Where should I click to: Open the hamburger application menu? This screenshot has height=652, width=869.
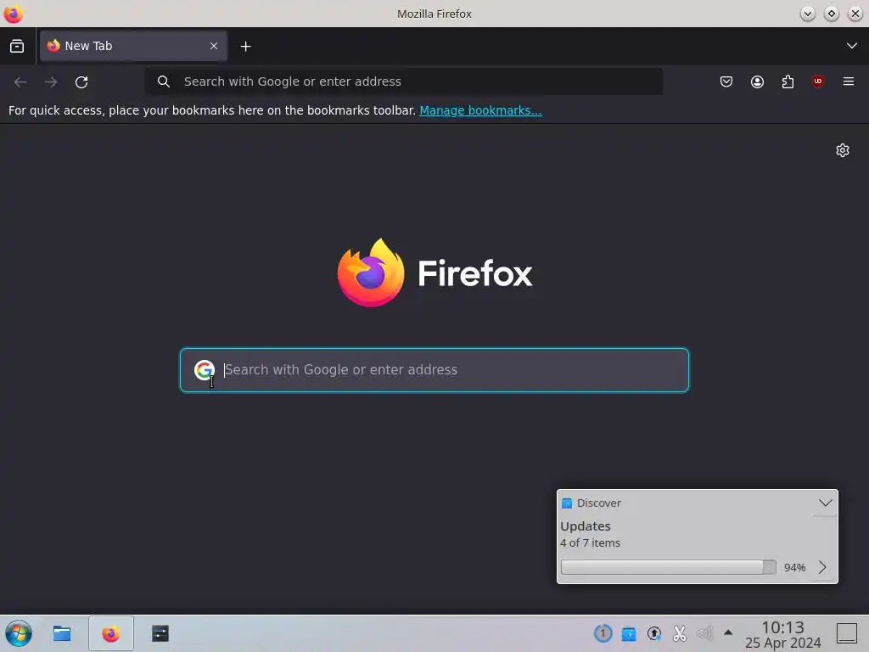click(849, 82)
